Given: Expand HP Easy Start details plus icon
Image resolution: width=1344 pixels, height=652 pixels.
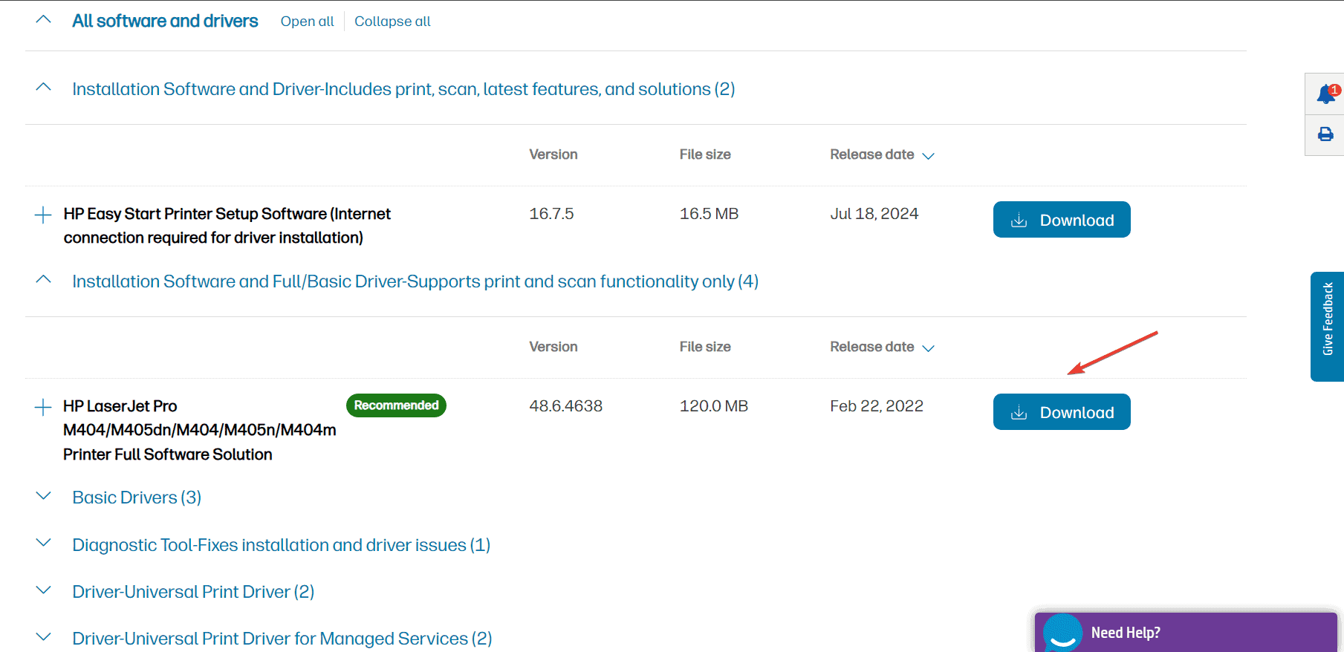Looking at the screenshot, I should (43, 215).
